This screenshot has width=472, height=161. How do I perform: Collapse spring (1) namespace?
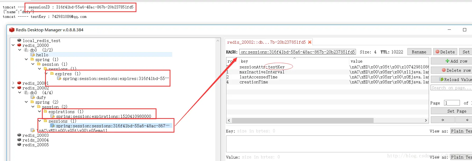26,59
